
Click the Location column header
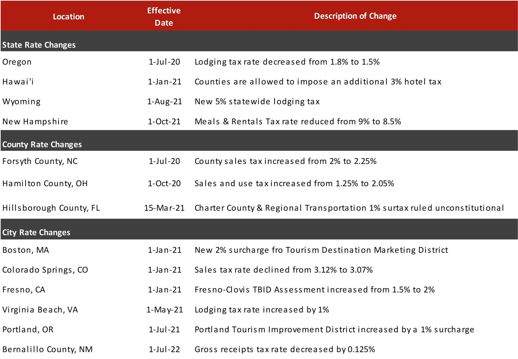[68, 17]
